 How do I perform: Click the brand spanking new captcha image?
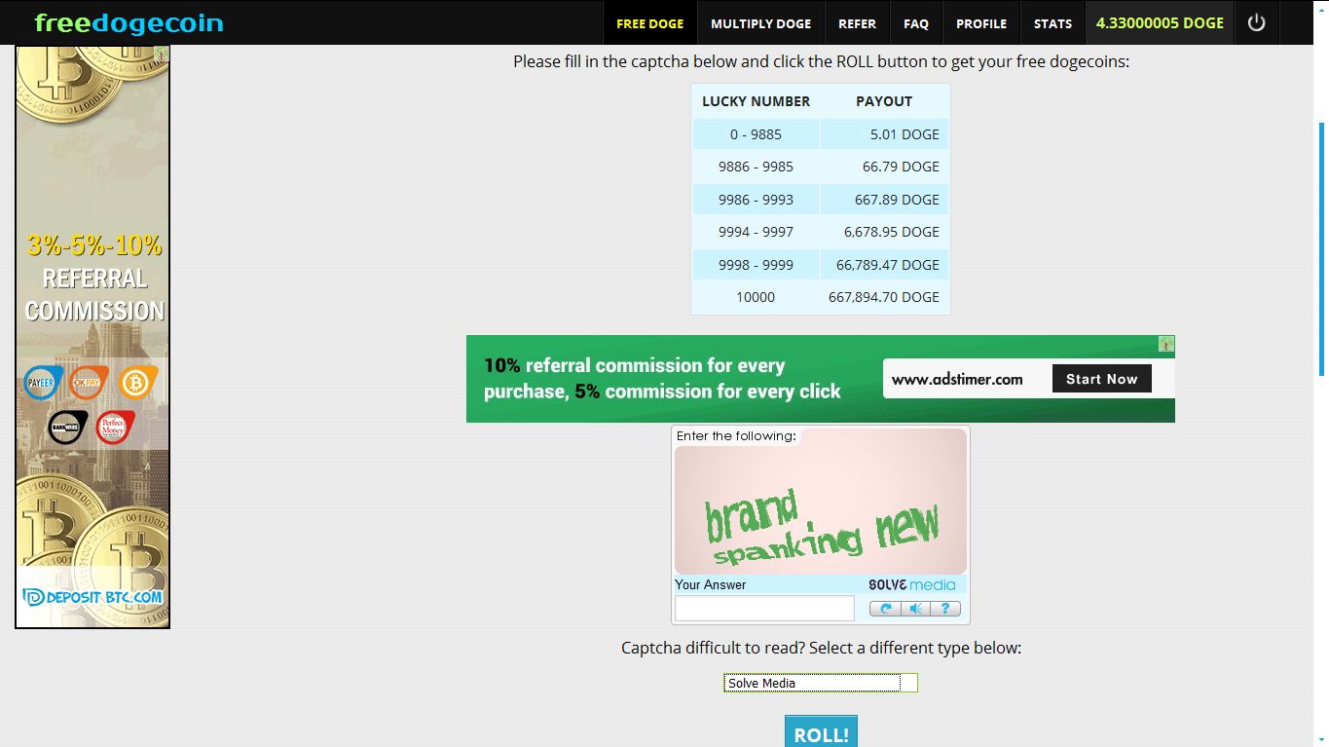coord(821,502)
